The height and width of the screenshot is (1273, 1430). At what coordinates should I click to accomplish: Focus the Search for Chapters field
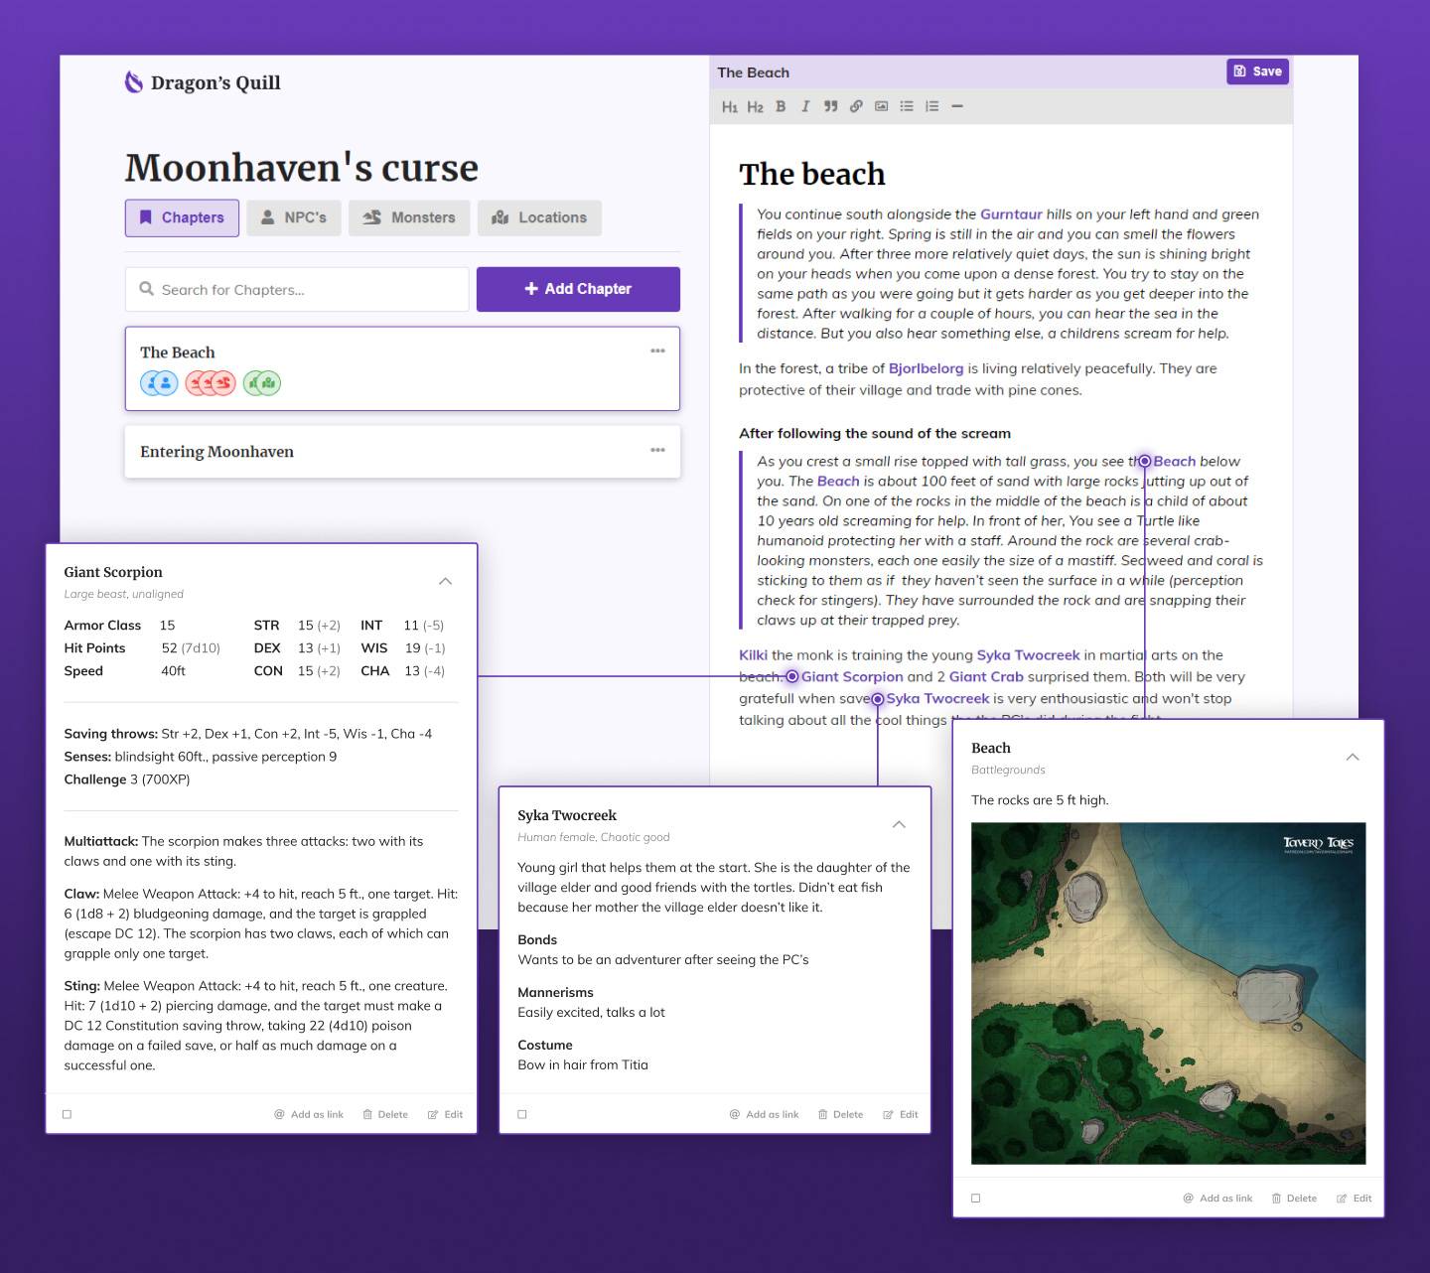[x=297, y=289]
